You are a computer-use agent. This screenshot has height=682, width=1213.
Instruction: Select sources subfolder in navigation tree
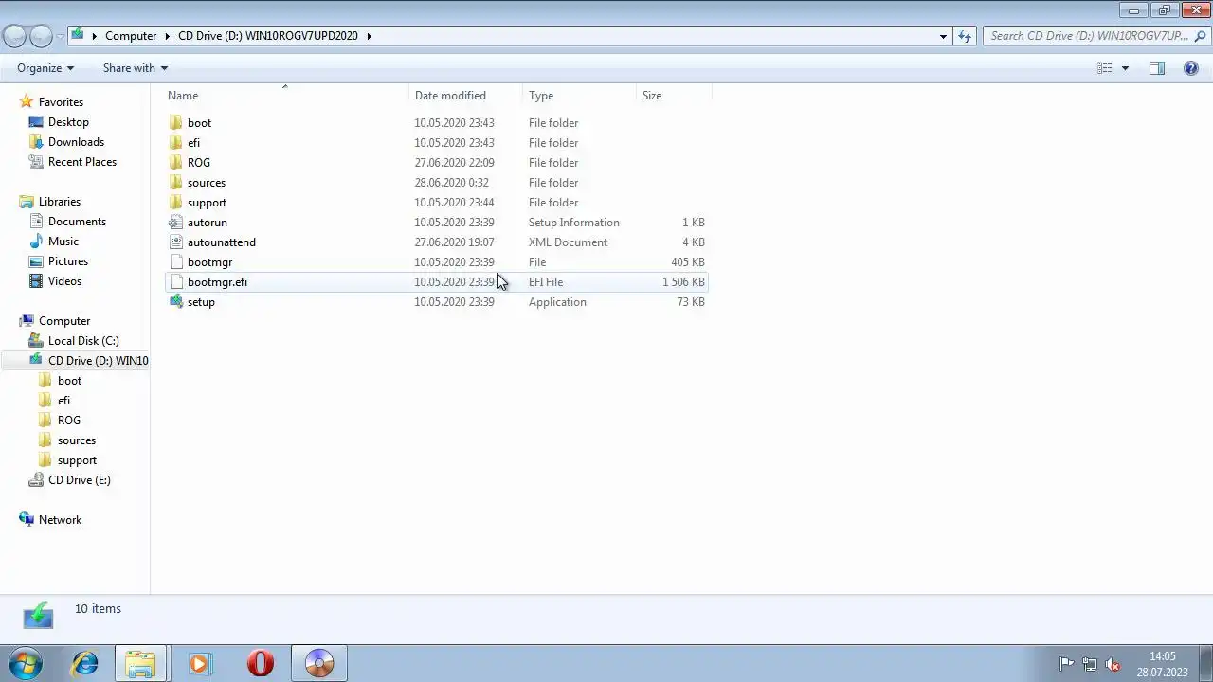pyautogui.click(x=77, y=440)
